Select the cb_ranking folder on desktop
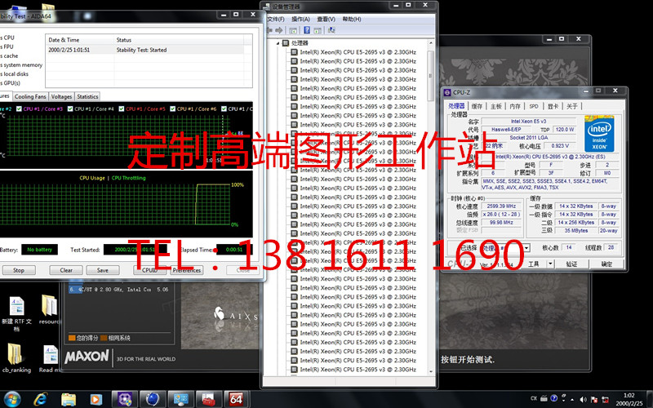The width and height of the screenshot is (653, 408). pos(16,358)
